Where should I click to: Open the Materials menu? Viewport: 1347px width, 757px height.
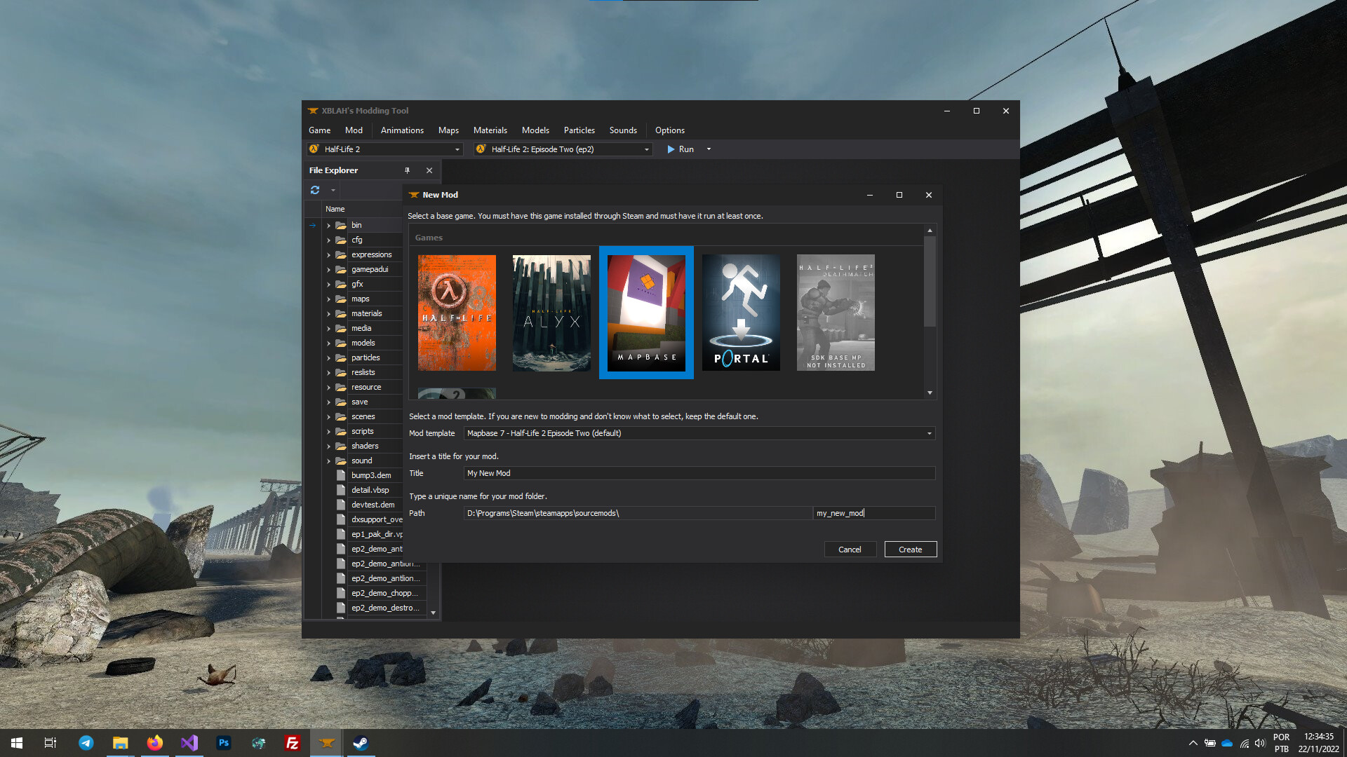click(490, 130)
